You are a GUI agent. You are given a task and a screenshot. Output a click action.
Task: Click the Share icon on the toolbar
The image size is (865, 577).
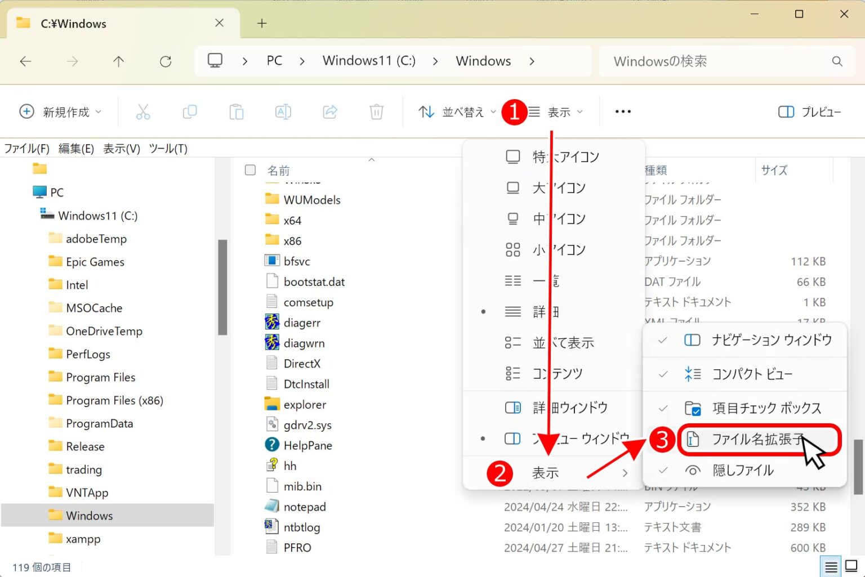pos(330,111)
